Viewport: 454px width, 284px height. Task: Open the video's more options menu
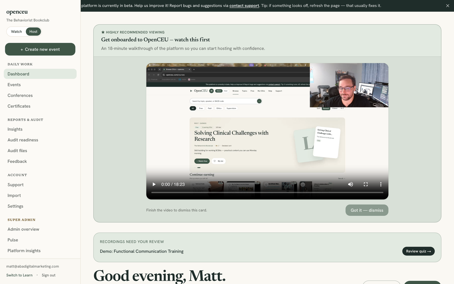click(381, 184)
